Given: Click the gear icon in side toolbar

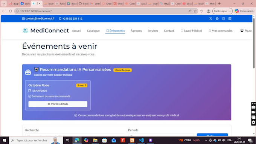Looking at the screenshot, I should click(x=253, y=123).
